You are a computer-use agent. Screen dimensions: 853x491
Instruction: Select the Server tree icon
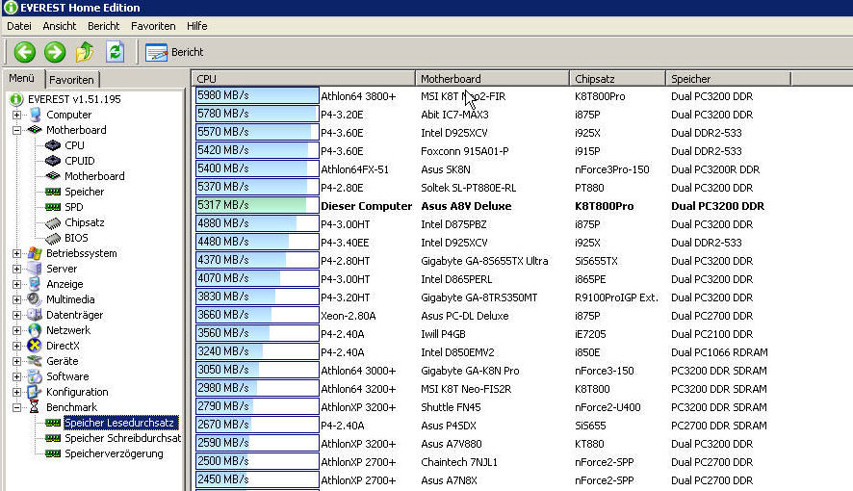point(35,268)
